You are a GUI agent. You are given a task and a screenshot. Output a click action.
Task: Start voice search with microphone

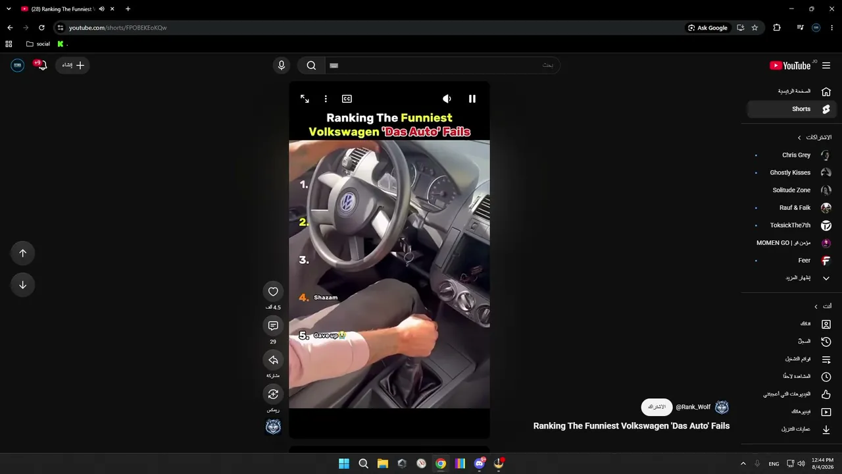[282, 65]
